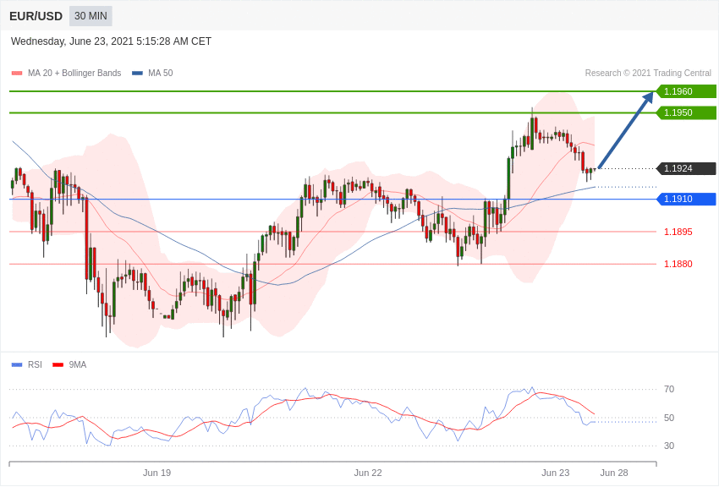This screenshot has width=719, height=487.
Task: Click the EUR/USD pair title
Action: [36, 17]
